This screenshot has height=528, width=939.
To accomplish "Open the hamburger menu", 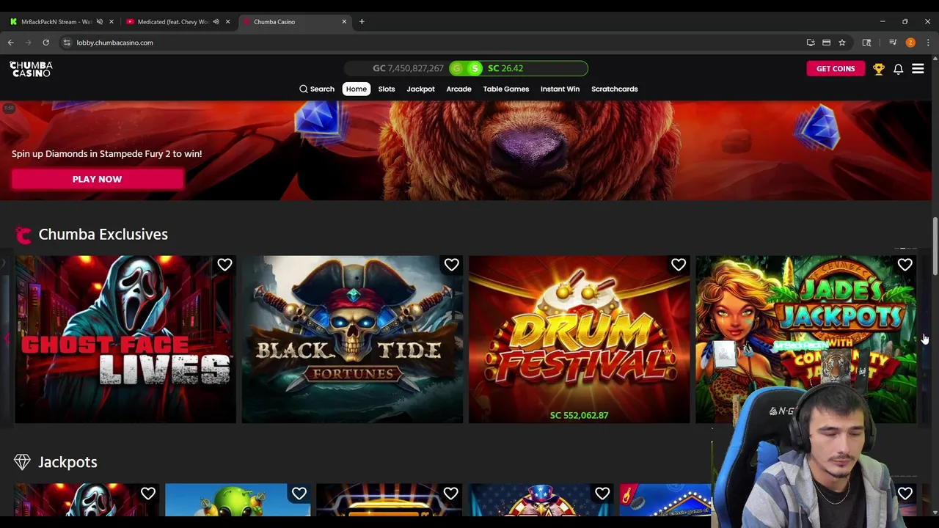I will [x=918, y=68].
